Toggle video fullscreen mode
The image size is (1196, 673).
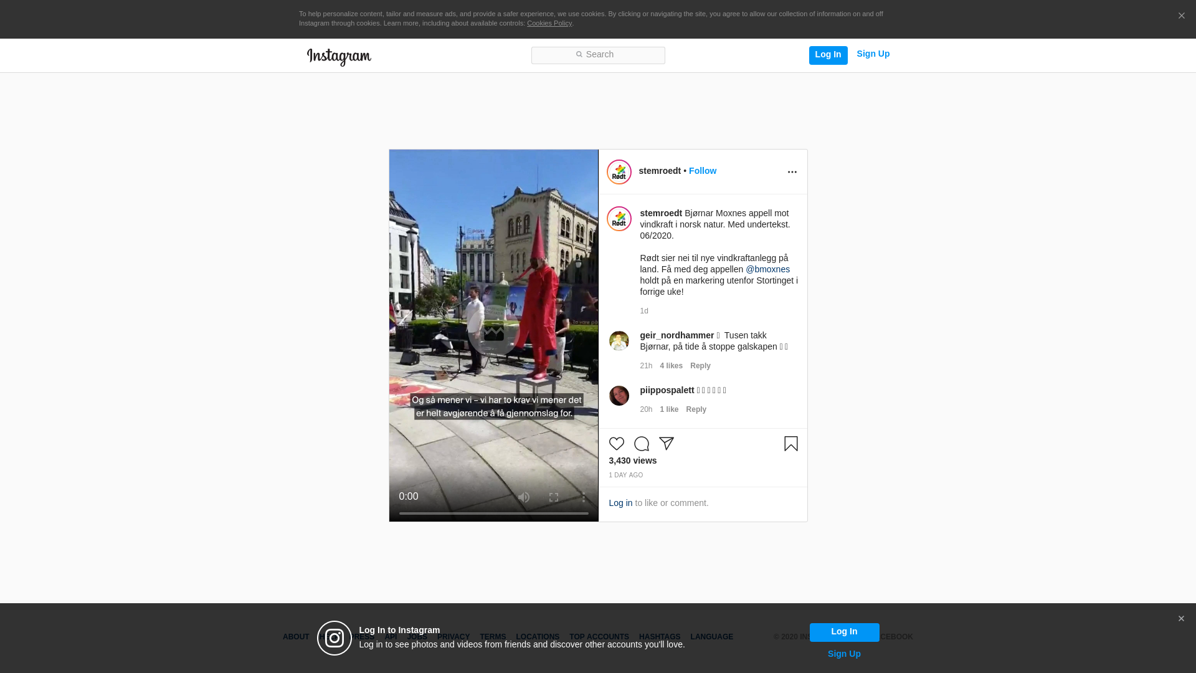pyautogui.click(x=554, y=497)
